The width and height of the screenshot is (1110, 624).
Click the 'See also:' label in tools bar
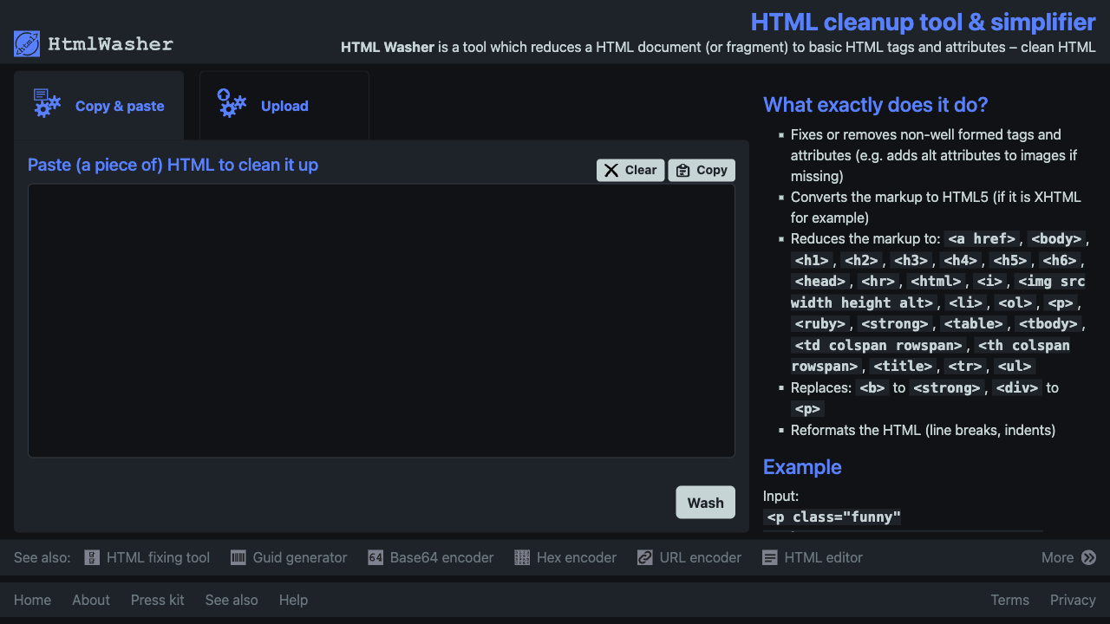click(x=42, y=557)
